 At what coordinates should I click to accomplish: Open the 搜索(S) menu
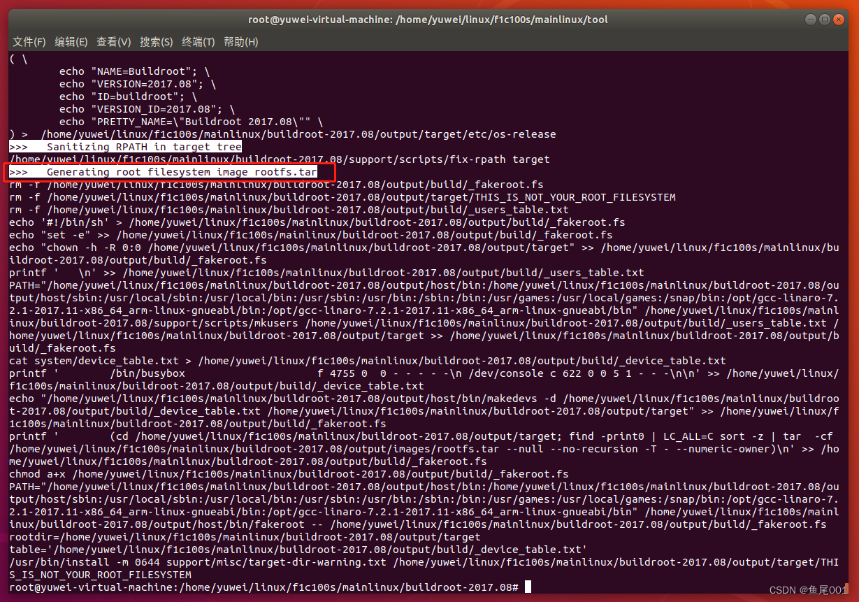click(155, 42)
